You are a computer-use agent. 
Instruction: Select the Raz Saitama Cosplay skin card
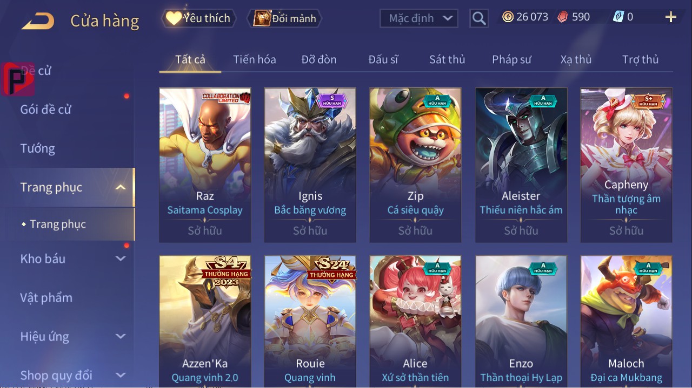(x=205, y=165)
